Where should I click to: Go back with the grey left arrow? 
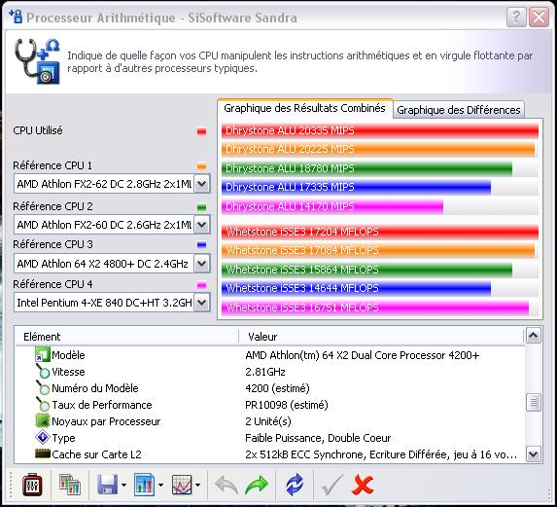click(226, 485)
